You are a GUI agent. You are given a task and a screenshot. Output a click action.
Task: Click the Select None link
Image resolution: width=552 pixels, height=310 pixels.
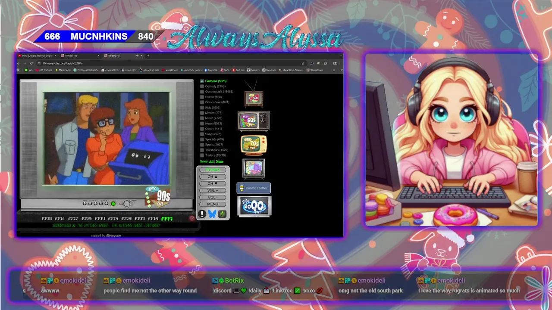tap(220, 161)
